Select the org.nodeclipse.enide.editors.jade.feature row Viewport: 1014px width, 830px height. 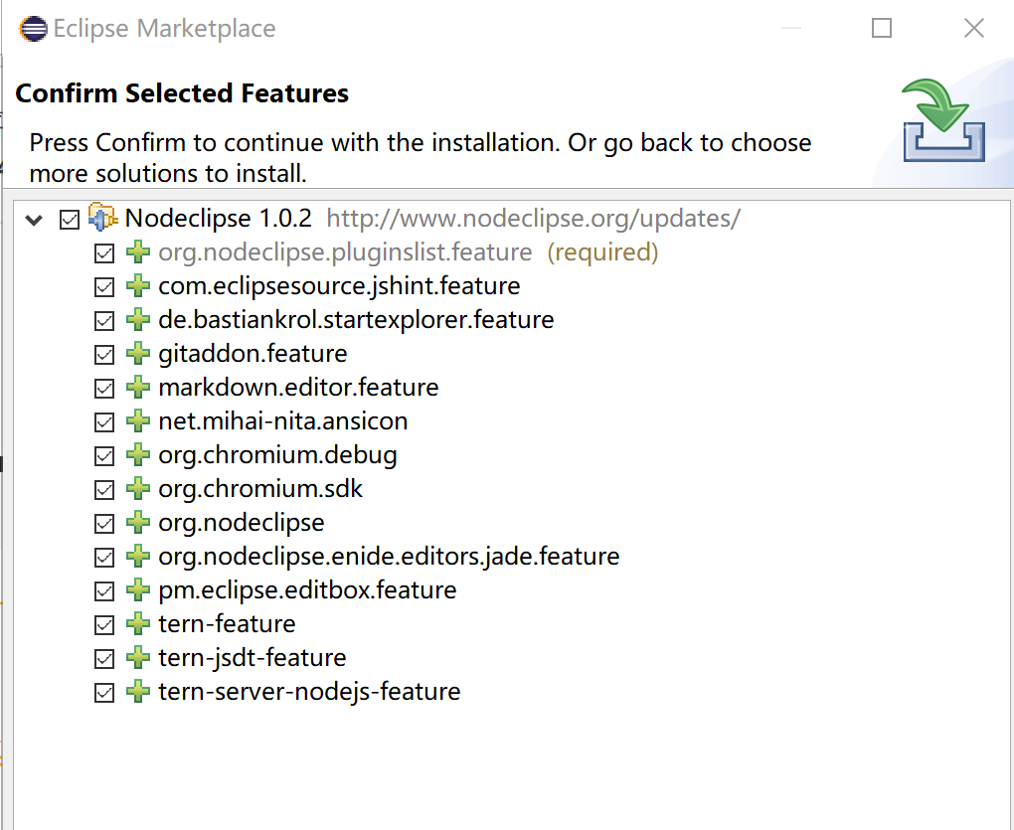[389, 556]
